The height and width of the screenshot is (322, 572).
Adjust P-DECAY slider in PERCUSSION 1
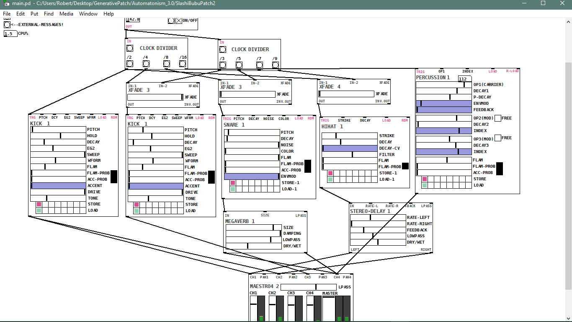point(444,97)
